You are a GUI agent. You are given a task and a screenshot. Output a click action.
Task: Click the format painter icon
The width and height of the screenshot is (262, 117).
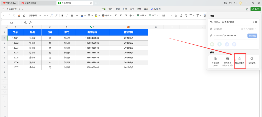[19, 16]
